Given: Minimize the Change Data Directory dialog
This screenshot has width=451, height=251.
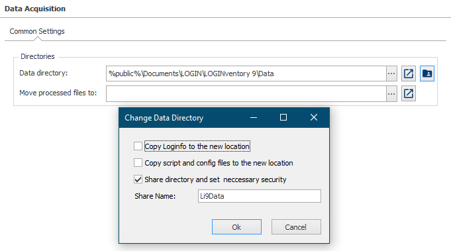Looking at the screenshot, I should pyautogui.click(x=254, y=118).
